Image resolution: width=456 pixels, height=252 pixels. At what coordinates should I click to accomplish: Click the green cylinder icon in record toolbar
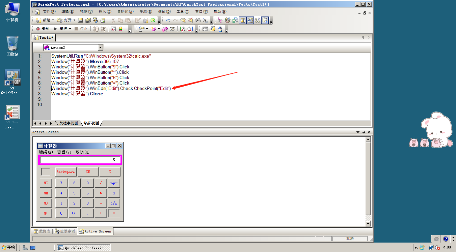tap(121, 29)
